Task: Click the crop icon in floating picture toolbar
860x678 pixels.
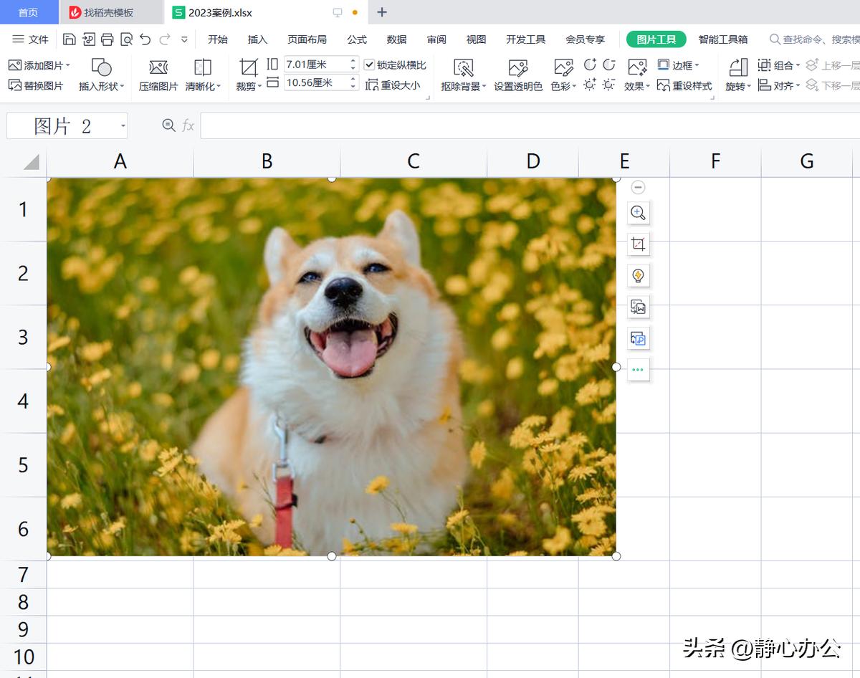Action: tap(638, 244)
